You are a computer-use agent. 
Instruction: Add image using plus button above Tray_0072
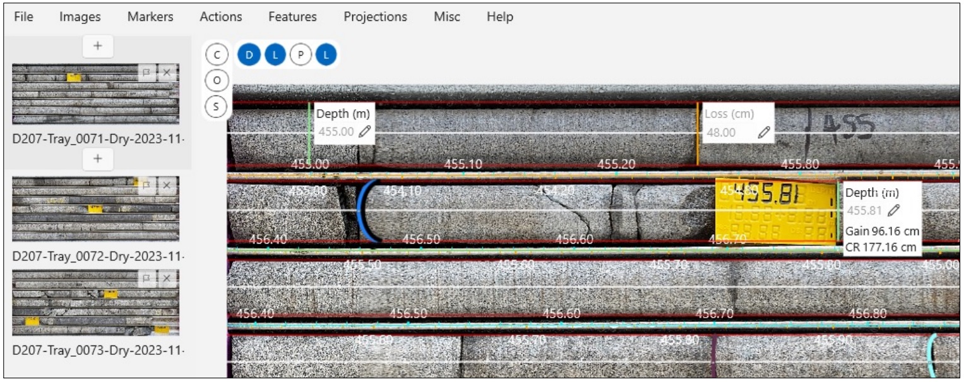pos(97,158)
